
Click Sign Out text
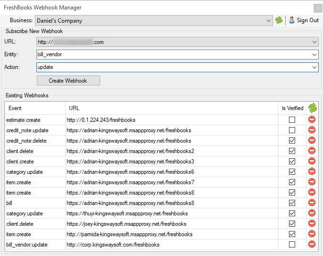coord(308,20)
